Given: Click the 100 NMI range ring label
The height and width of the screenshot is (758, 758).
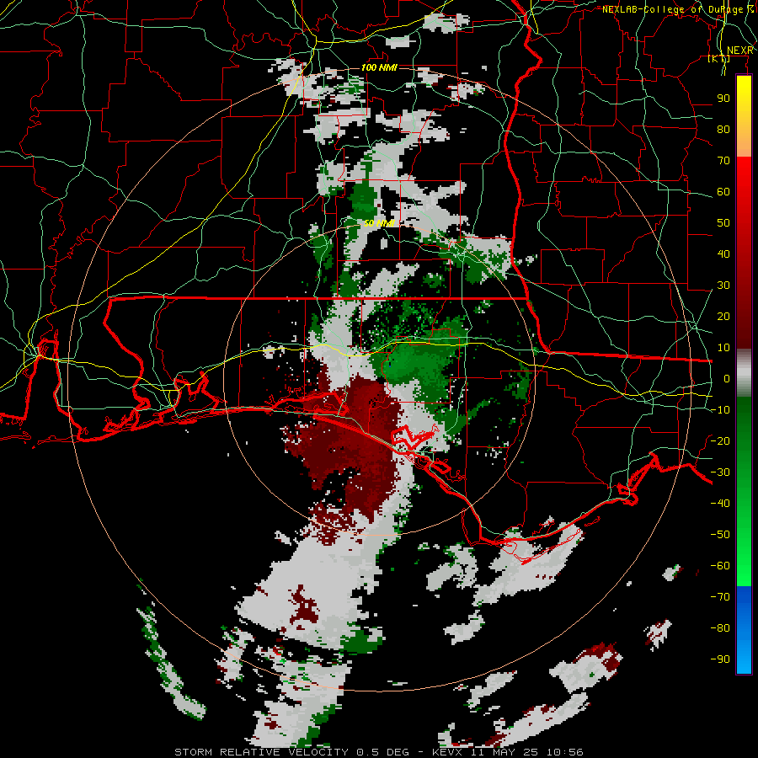Looking at the screenshot, I should tap(380, 67).
